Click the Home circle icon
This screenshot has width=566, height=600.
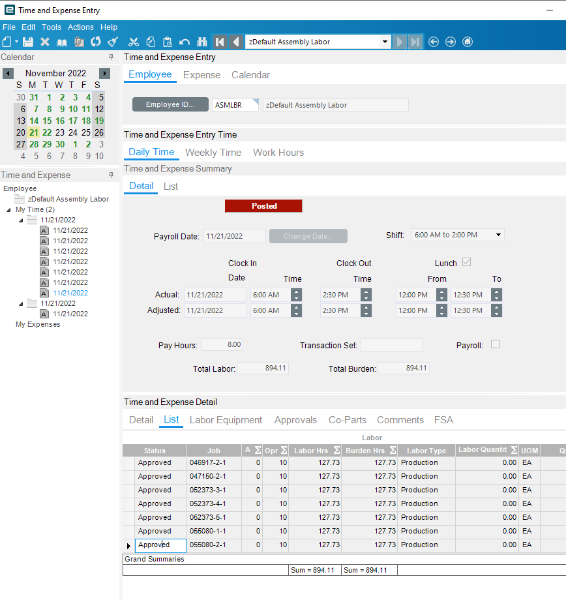coord(468,42)
